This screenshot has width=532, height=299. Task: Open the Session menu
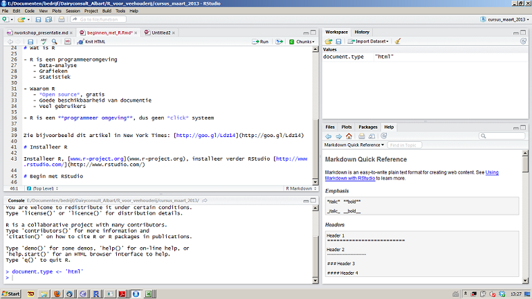(x=73, y=11)
